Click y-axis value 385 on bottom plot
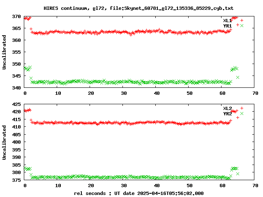The width and height of the screenshot is (263, 197). (16, 165)
